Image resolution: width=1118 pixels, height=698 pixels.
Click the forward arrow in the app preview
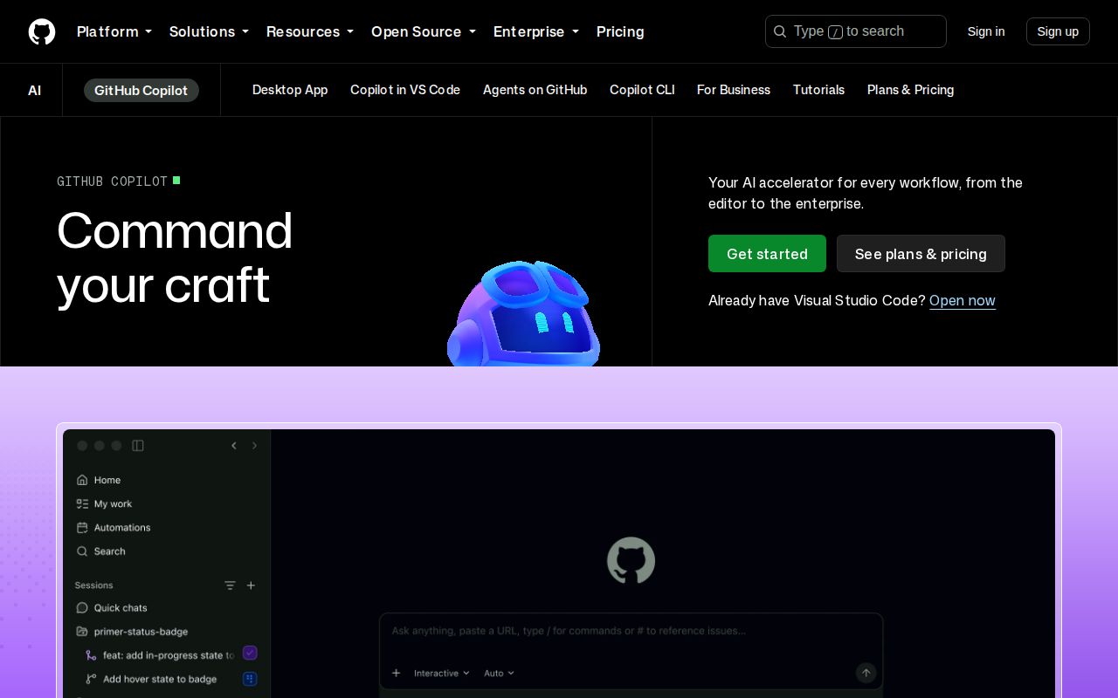[255, 446]
